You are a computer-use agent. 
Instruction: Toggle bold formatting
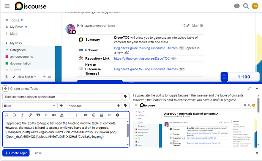(x=14, y=115)
